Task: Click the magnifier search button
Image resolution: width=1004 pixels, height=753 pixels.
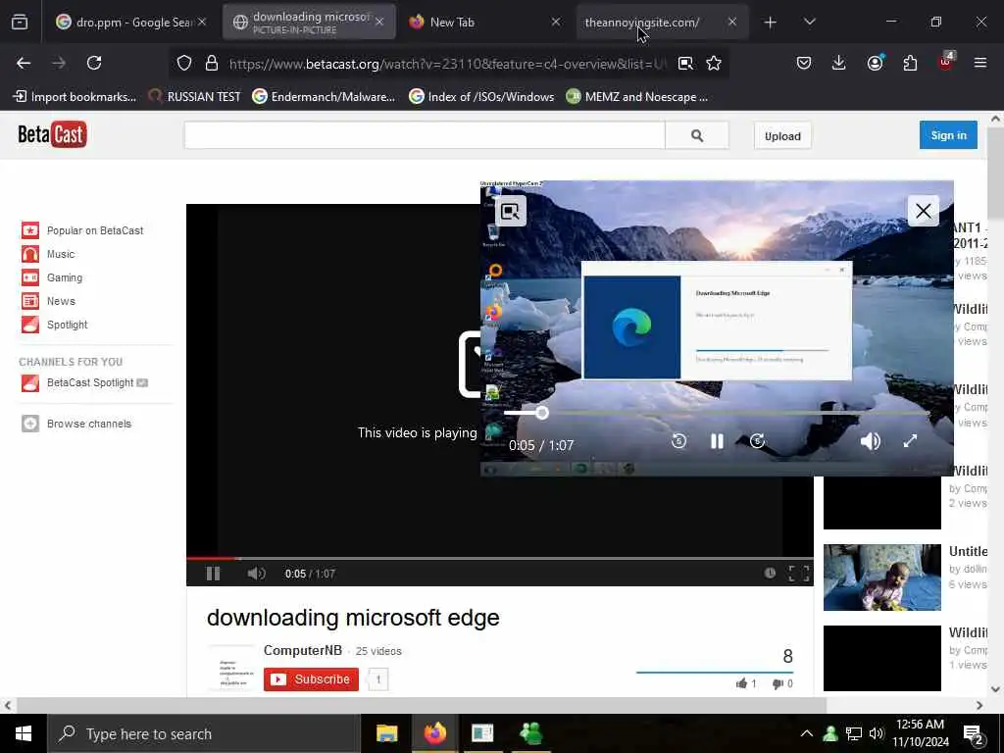Action: tap(697, 135)
